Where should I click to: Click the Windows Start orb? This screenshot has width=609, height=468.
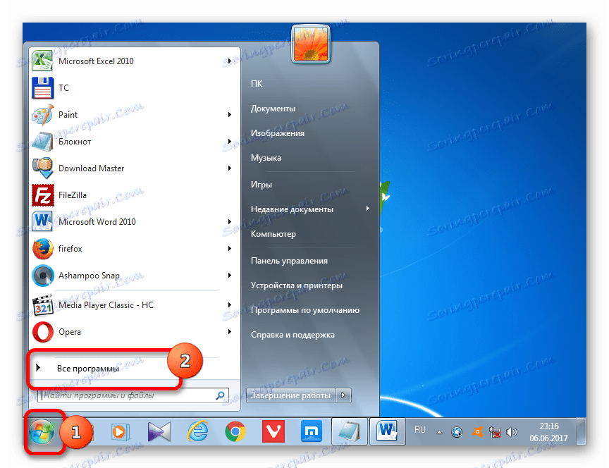[x=42, y=431]
